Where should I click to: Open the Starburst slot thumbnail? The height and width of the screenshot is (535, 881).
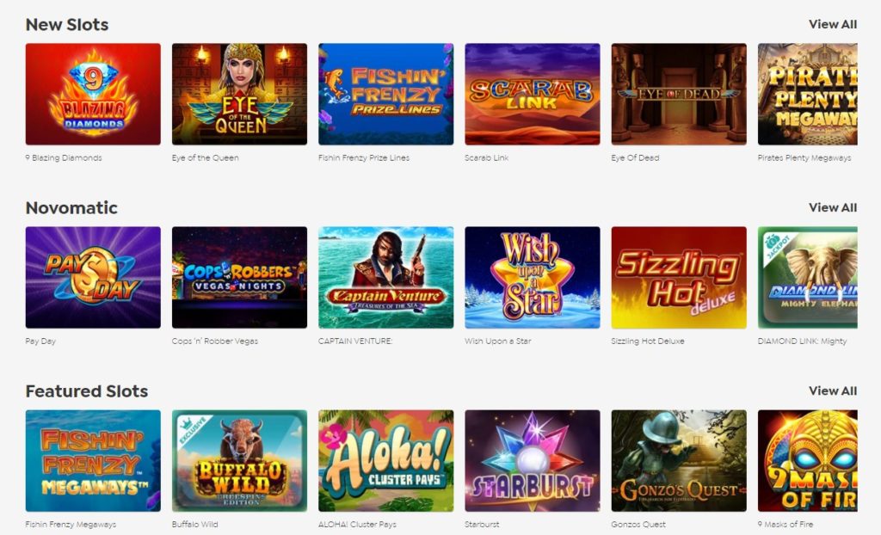532,460
